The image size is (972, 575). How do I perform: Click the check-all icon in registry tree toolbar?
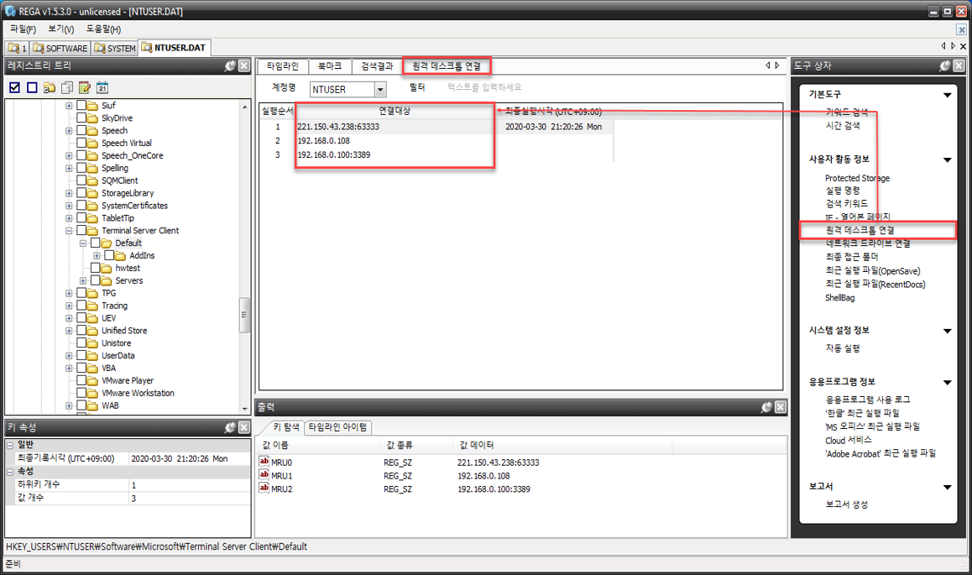[15, 87]
